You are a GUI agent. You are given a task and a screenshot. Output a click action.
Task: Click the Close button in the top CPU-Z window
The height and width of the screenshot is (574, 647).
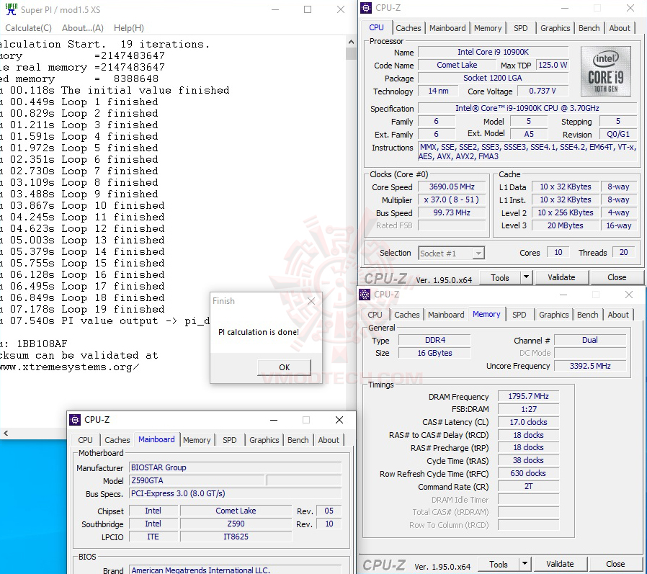click(x=617, y=277)
